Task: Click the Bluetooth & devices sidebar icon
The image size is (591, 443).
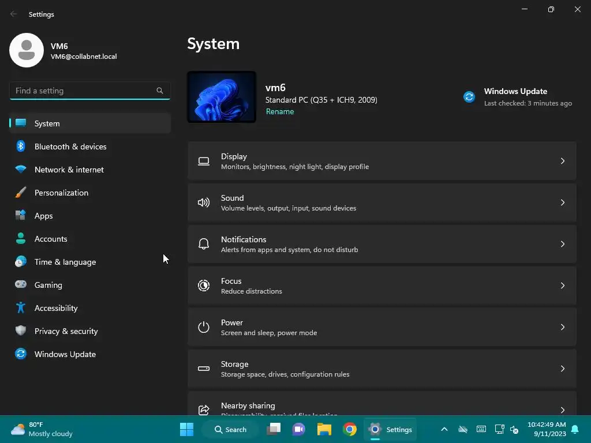Action: [x=21, y=146]
